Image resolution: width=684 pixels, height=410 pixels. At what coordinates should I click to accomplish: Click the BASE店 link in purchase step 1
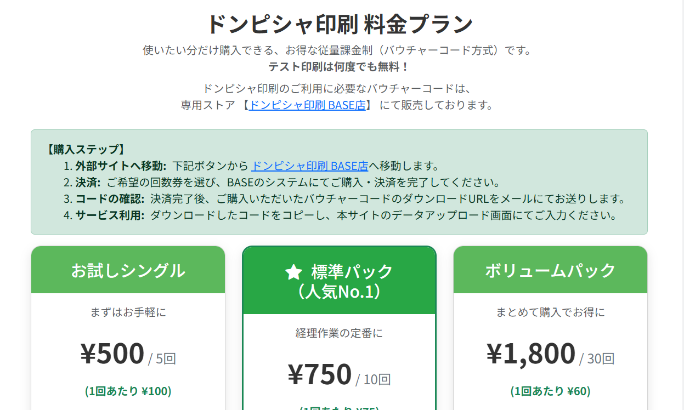(x=309, y=166)
